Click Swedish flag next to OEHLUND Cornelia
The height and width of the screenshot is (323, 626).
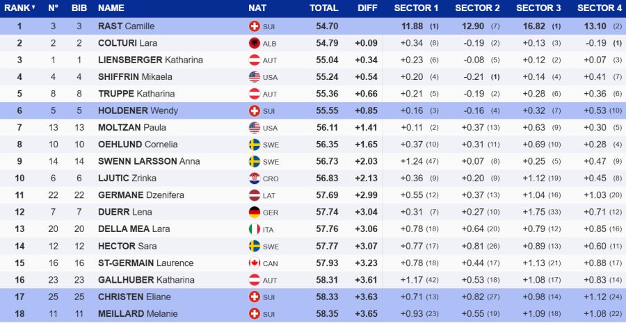[x=254, y=144]
